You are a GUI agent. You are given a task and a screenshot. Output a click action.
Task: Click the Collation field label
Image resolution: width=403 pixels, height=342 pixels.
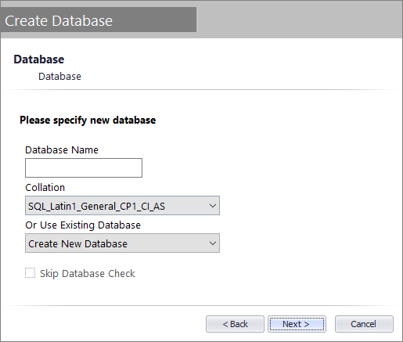pos(45,188)
